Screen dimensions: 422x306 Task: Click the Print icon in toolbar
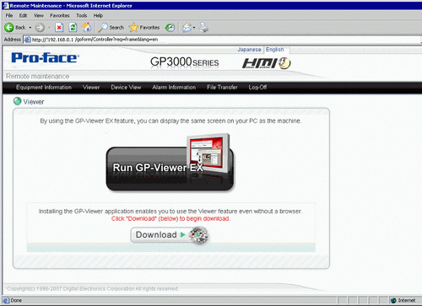(203, 28)
